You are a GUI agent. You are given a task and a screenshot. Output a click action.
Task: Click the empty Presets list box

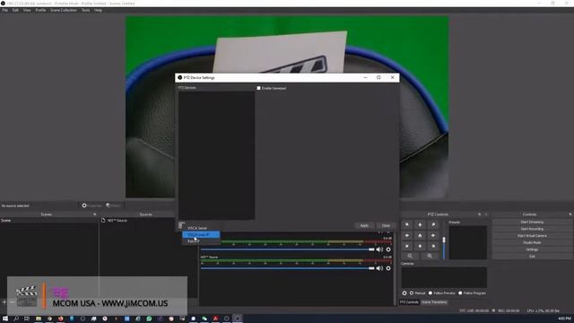468,243
